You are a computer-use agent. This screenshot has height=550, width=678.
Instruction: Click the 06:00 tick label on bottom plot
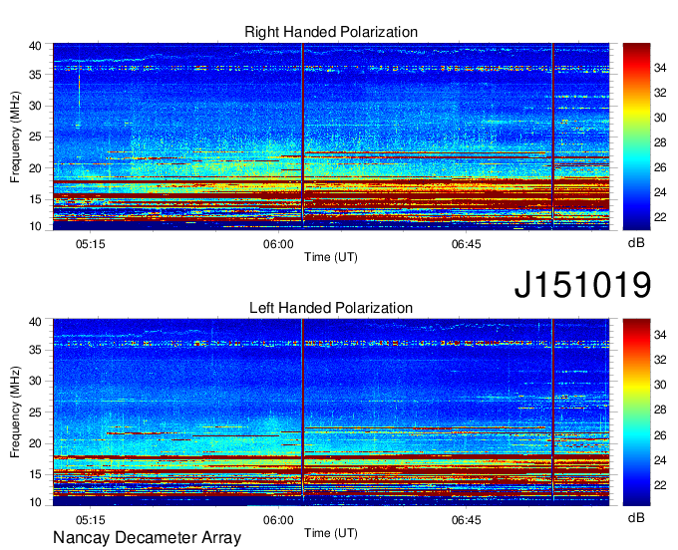pos(278,520)
